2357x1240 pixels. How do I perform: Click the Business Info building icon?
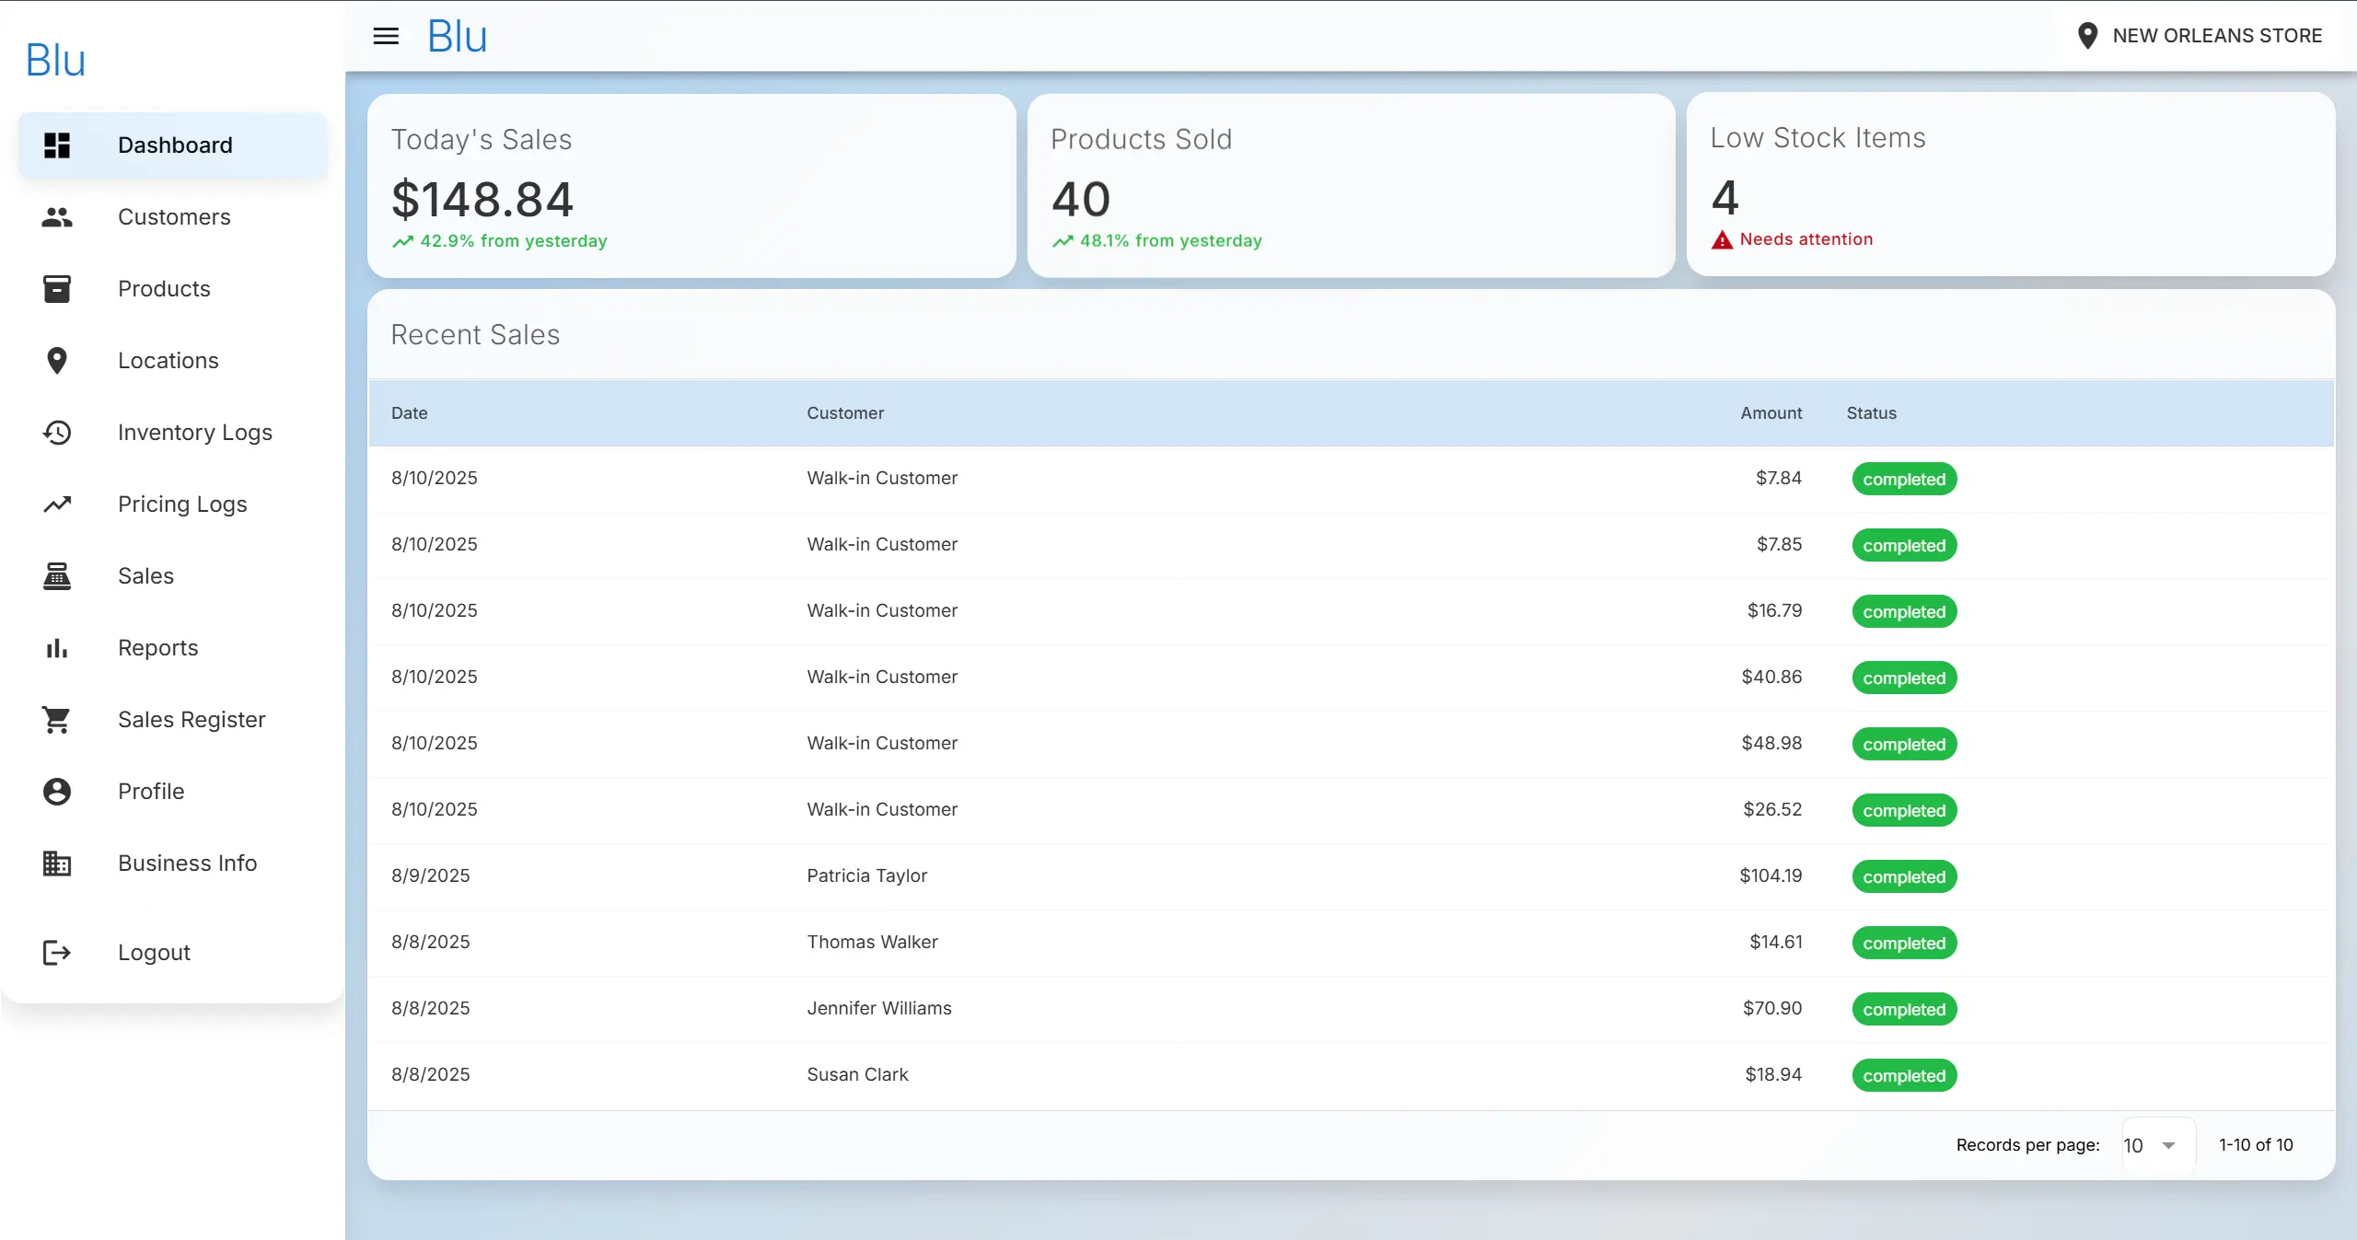click(57, 863)
